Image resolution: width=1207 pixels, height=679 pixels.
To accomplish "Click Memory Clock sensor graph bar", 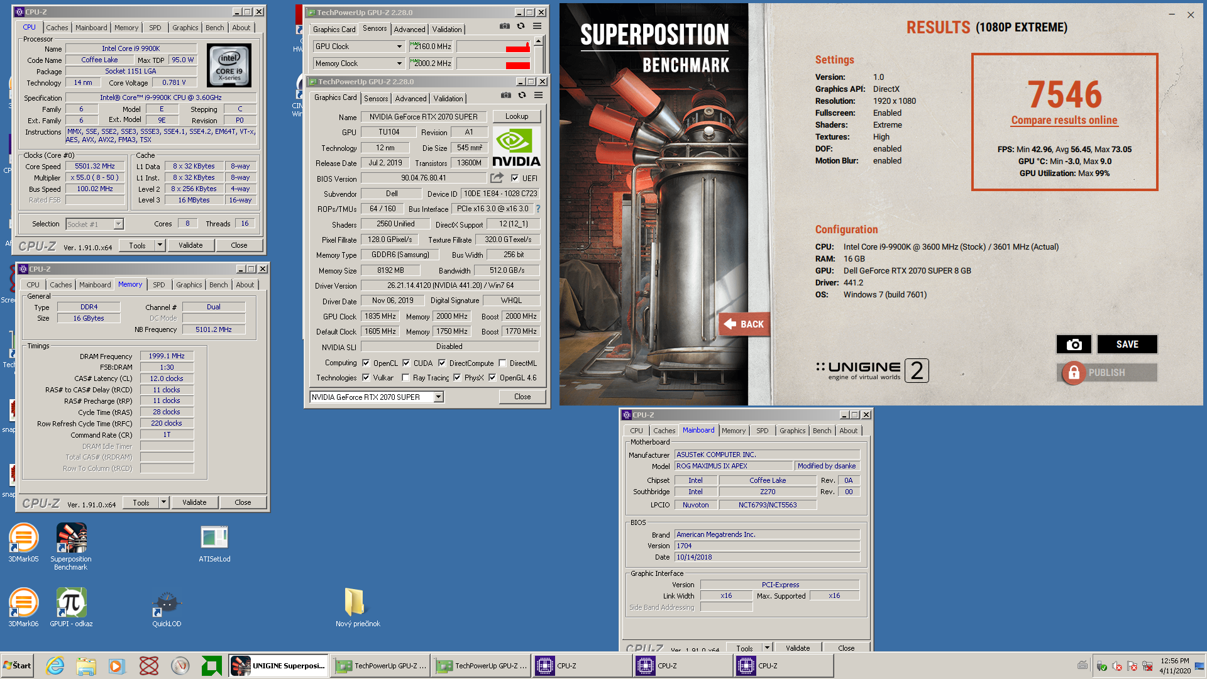I will (x=493, y=63).
